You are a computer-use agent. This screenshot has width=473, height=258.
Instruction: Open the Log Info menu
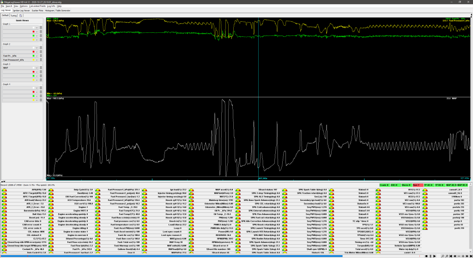51,6
